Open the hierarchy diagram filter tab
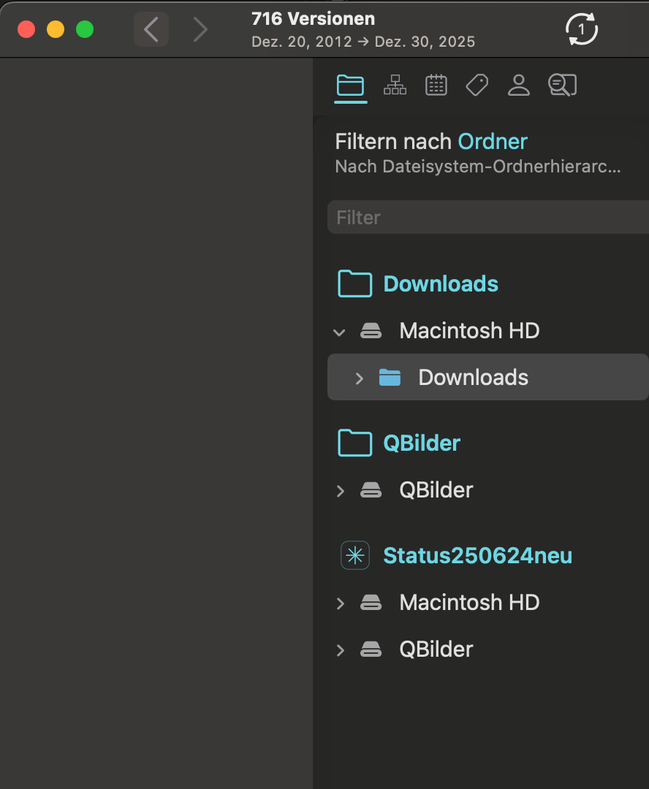Image resolution: width=649 pixels, height=789 pixels. [x=395, y=86]
